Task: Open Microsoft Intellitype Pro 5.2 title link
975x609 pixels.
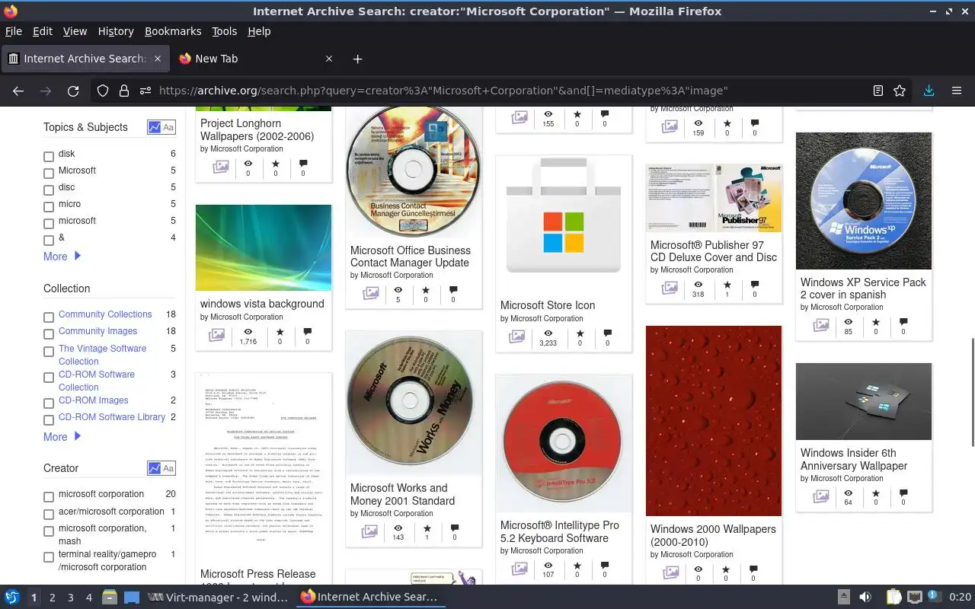Action: tap(560, 531)
